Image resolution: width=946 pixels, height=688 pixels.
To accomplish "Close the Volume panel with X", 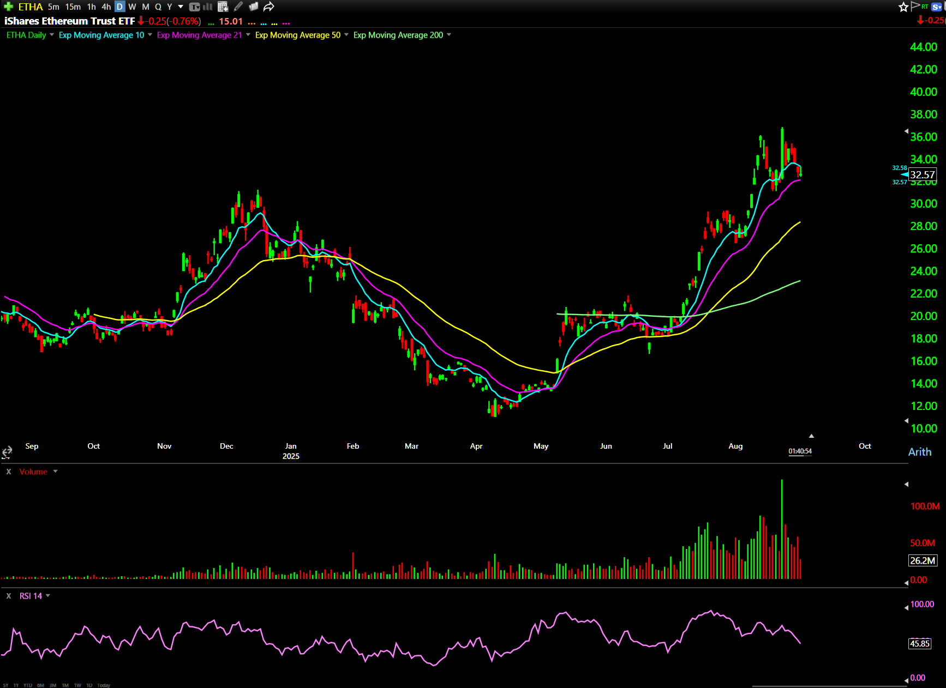I will (x=9, y=472).
